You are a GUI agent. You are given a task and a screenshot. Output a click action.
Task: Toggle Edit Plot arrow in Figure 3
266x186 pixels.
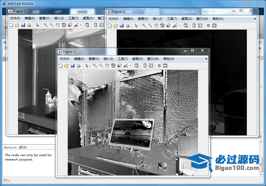[x=87, y=65]
